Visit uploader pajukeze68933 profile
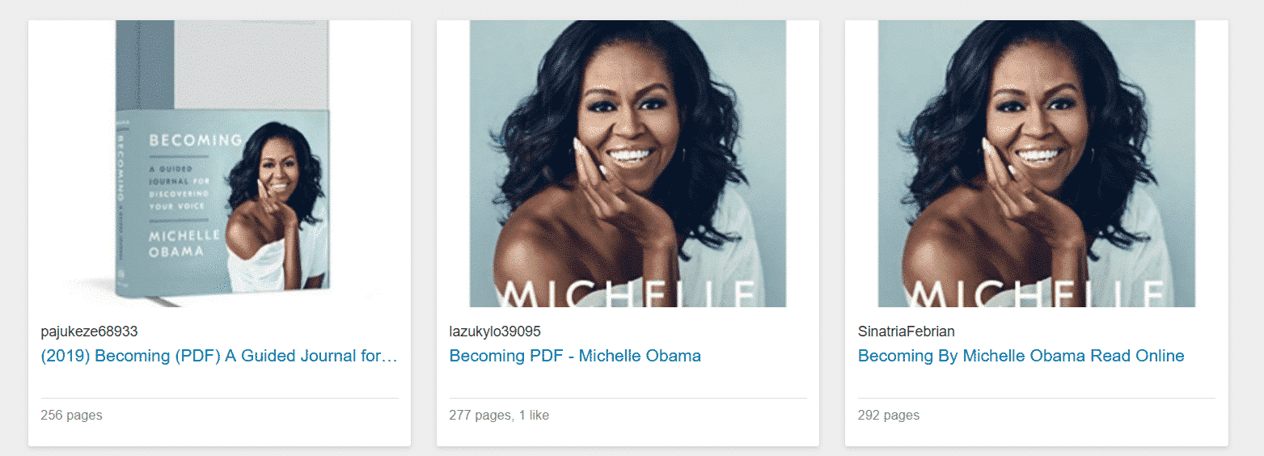 95,331
